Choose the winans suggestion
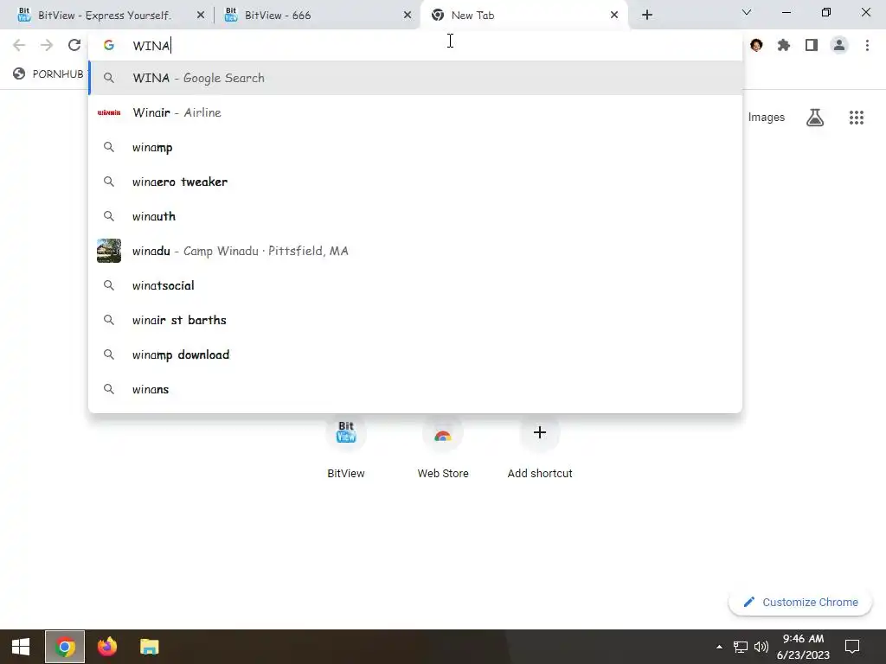 pyautogui.click(x=415, y=389)
